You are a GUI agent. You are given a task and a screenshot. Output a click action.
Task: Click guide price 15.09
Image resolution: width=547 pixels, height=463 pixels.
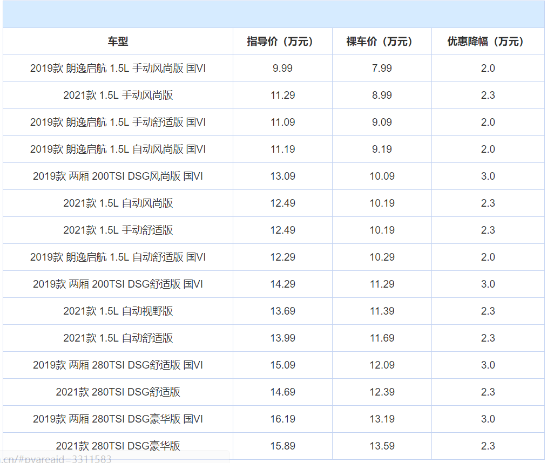pyautogui.click(x=282, y=365)
